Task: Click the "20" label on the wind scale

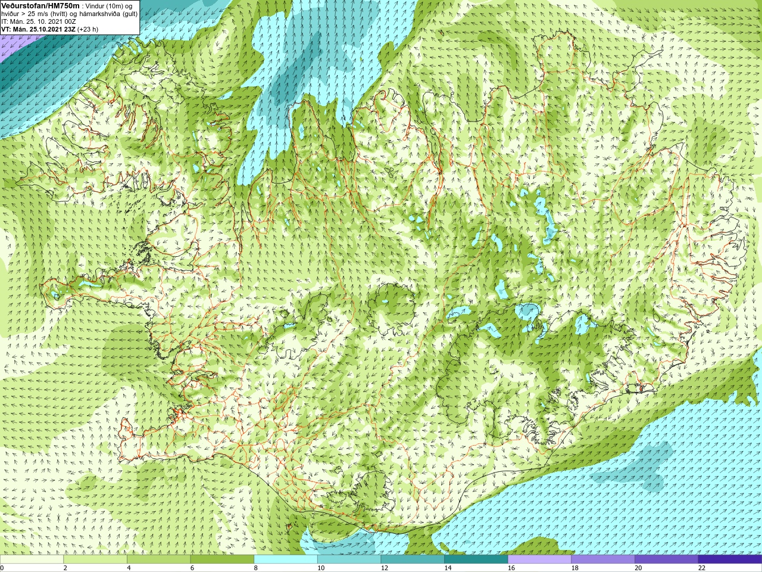Action: (x=638, y=568)
